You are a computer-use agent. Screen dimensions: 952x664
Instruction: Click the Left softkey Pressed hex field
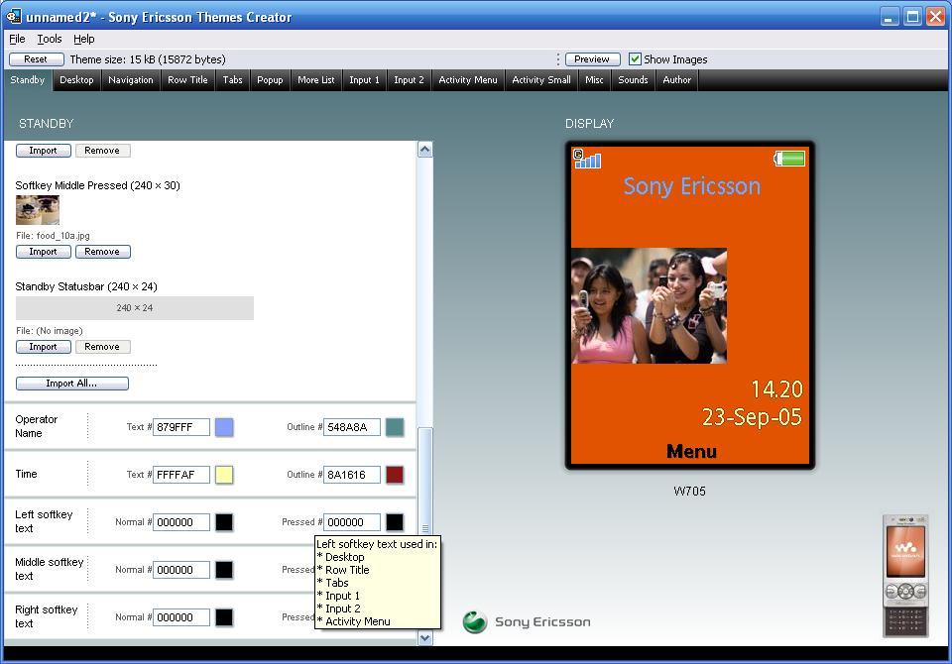point(351,522)
